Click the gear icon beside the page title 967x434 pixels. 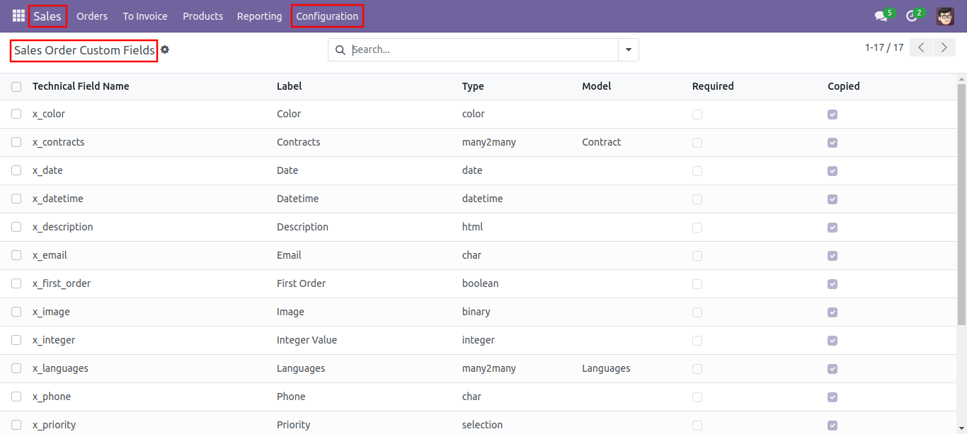165,50
